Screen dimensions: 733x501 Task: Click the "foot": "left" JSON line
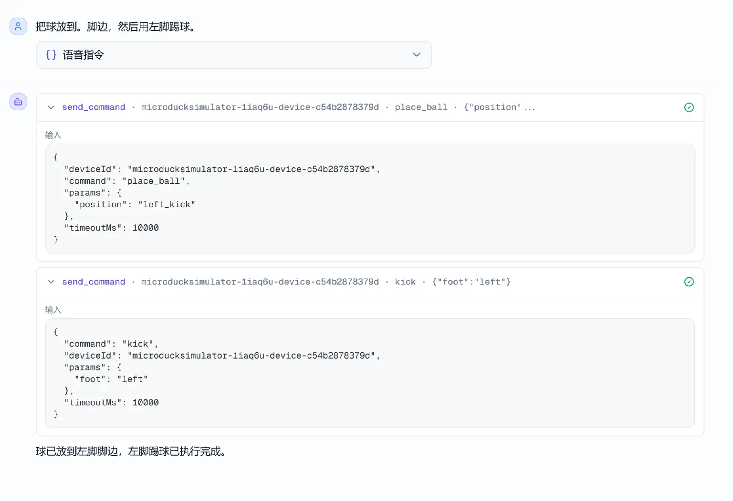pos(111,379)
